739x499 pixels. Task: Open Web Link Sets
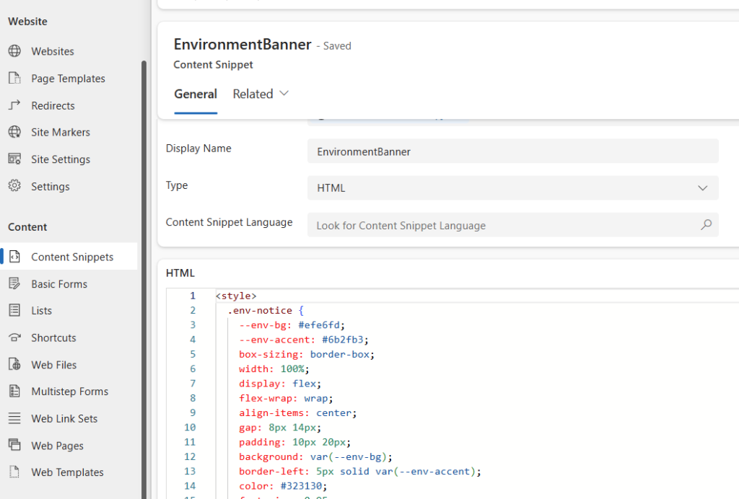pos(69,418)
